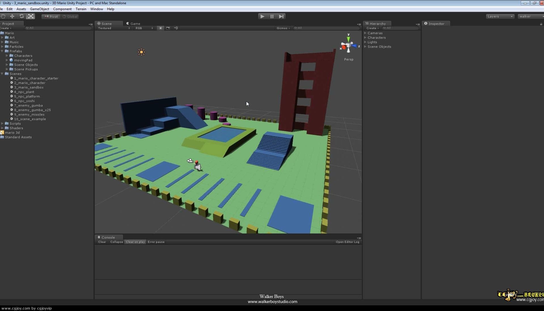Toggle scene lighting sun icon

[x=161, y=28]
